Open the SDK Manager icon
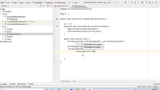The width and height of the screenshot is (160, 90). click(156, 2)
